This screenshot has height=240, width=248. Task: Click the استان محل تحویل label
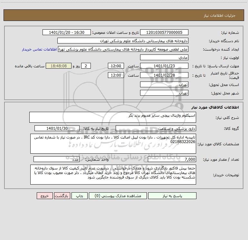coord(224,85)
